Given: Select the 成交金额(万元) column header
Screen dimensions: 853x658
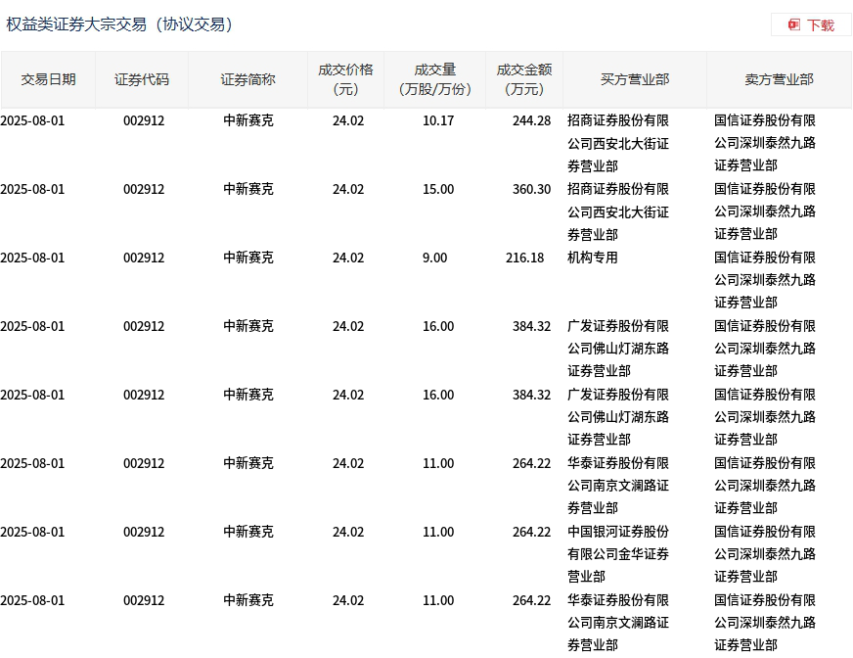Looking at the screenshot, I should point(524,80).
